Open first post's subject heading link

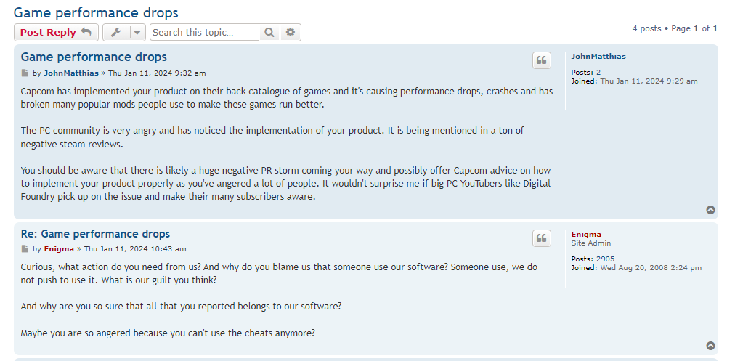point(94,57)
